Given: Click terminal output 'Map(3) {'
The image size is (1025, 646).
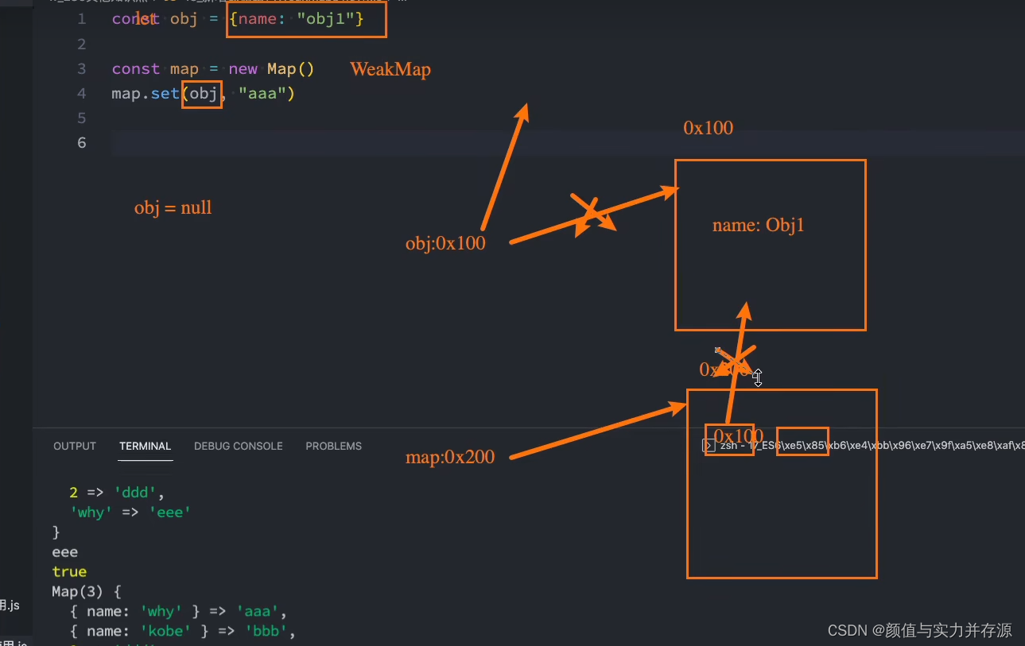Looking at the screenshot, I should click(x=86, y=591).
